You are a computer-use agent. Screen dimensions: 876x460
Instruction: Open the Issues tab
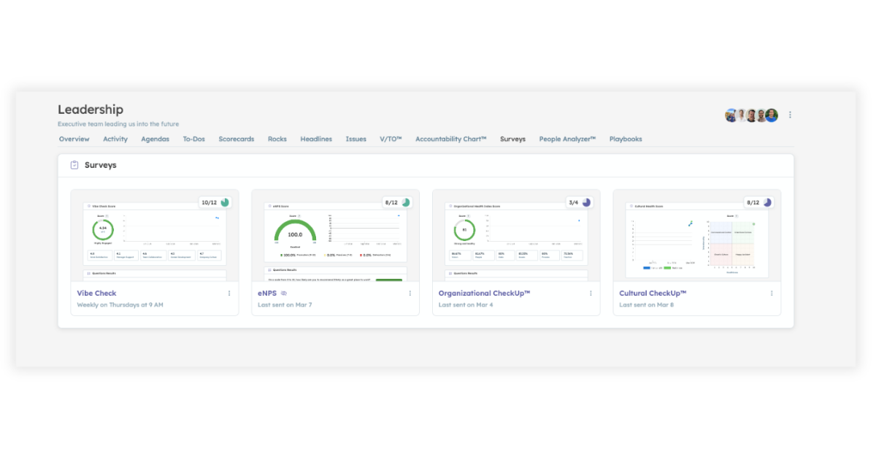click(356, 139)
